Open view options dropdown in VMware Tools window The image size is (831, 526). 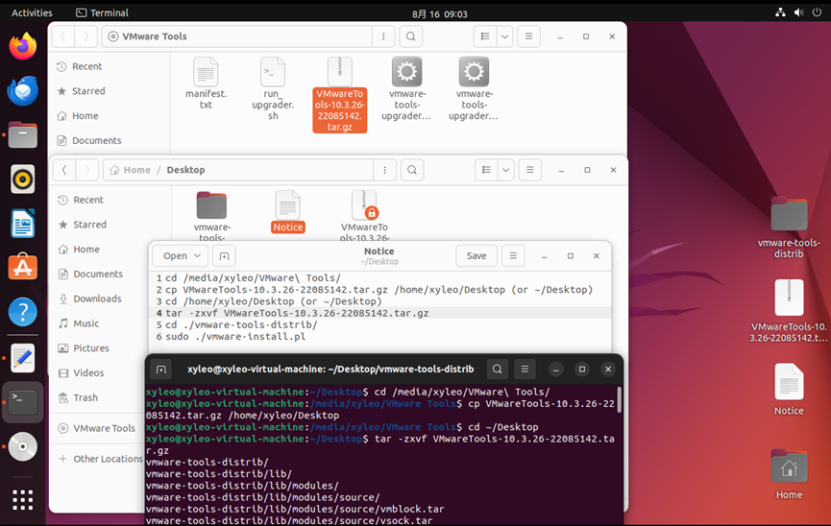click(504, 36)
